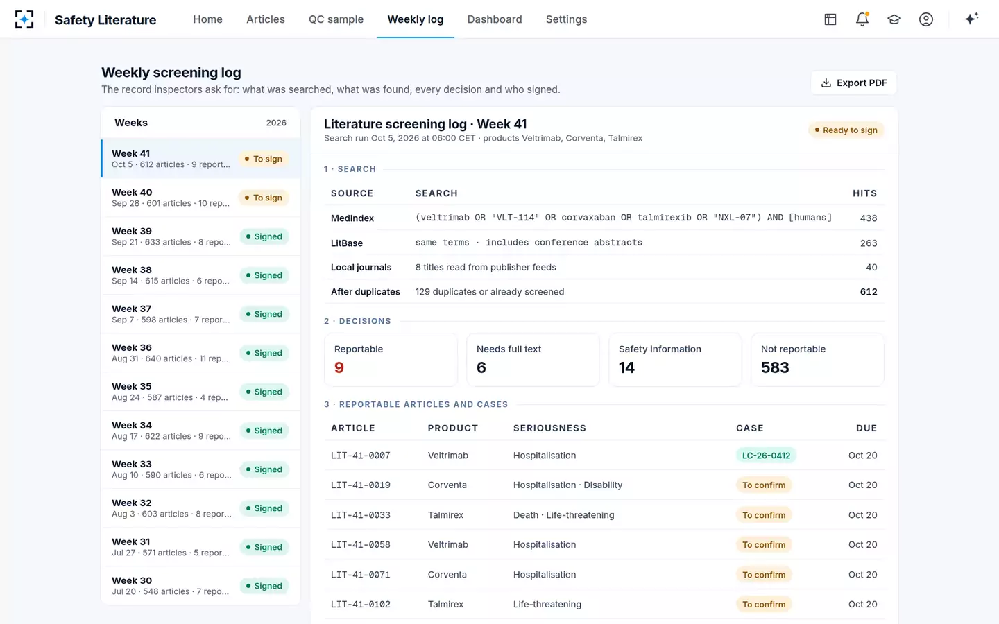Select Week 41 in the weeks list
This screenshot has height=624, width=999.
201,159
